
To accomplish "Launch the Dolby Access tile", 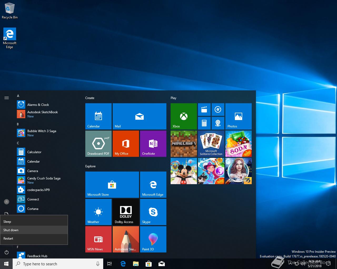I will click(x=126, y=212).
